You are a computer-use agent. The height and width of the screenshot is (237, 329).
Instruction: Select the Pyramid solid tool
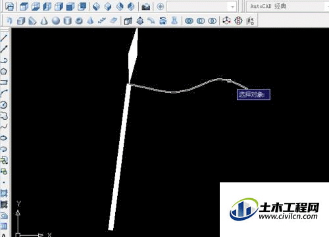(90, 21)
